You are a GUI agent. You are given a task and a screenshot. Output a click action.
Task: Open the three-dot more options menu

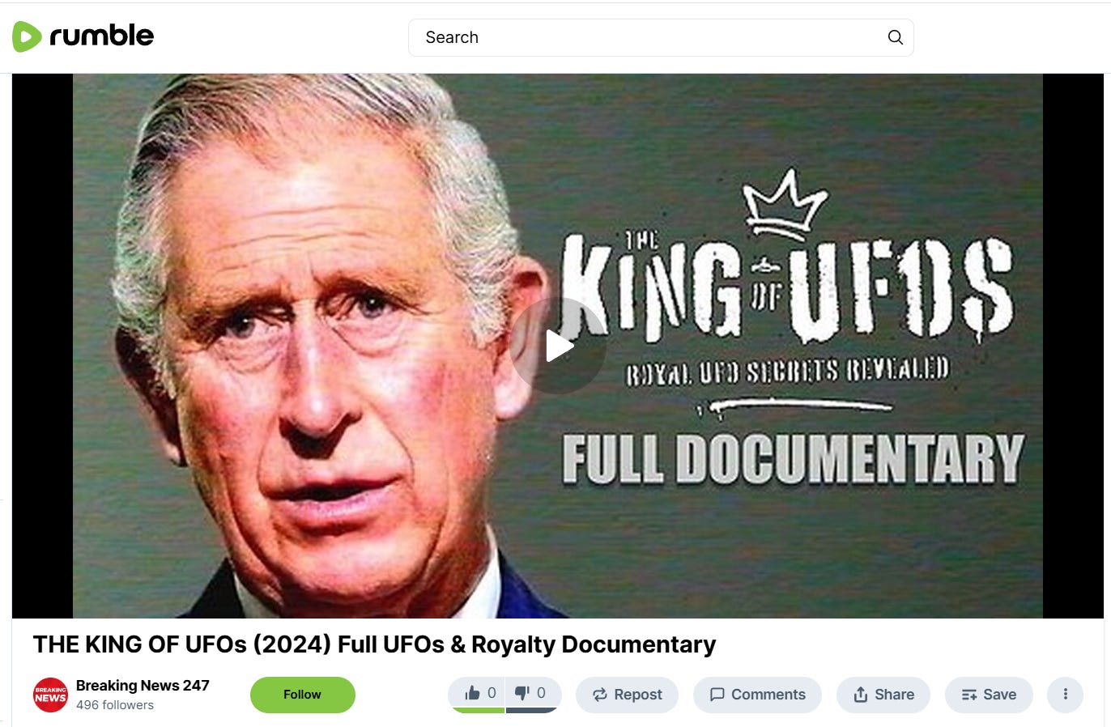tap(1065, 695)
